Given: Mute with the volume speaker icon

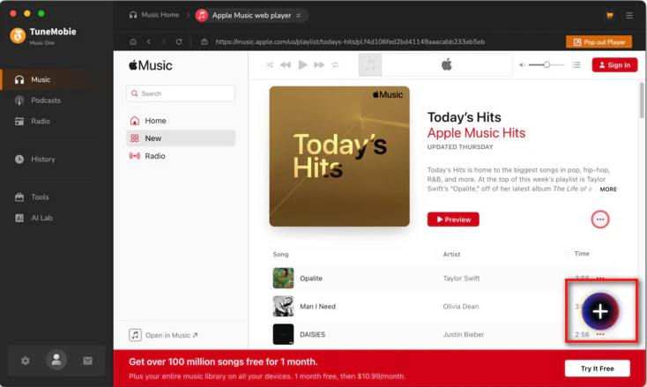Looking at the screenshot, I should [522, 64].
